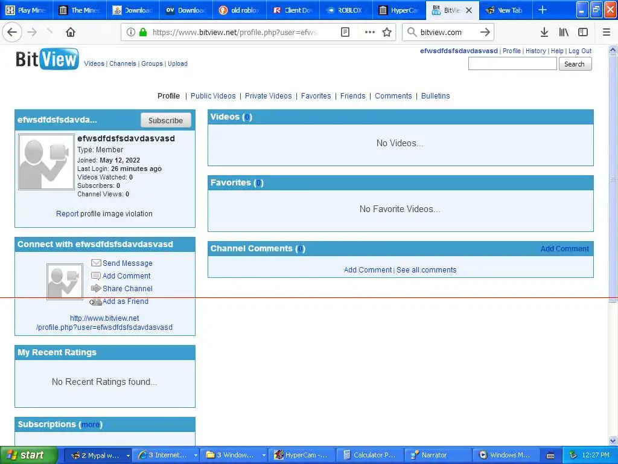Switch to the Play Mine browser tab

[27, 10]
